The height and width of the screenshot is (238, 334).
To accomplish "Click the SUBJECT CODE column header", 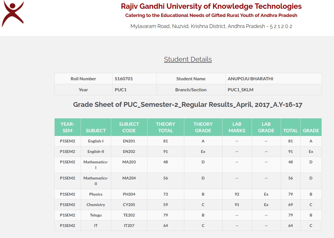I will pyautogui.click(x=129, y=127).
